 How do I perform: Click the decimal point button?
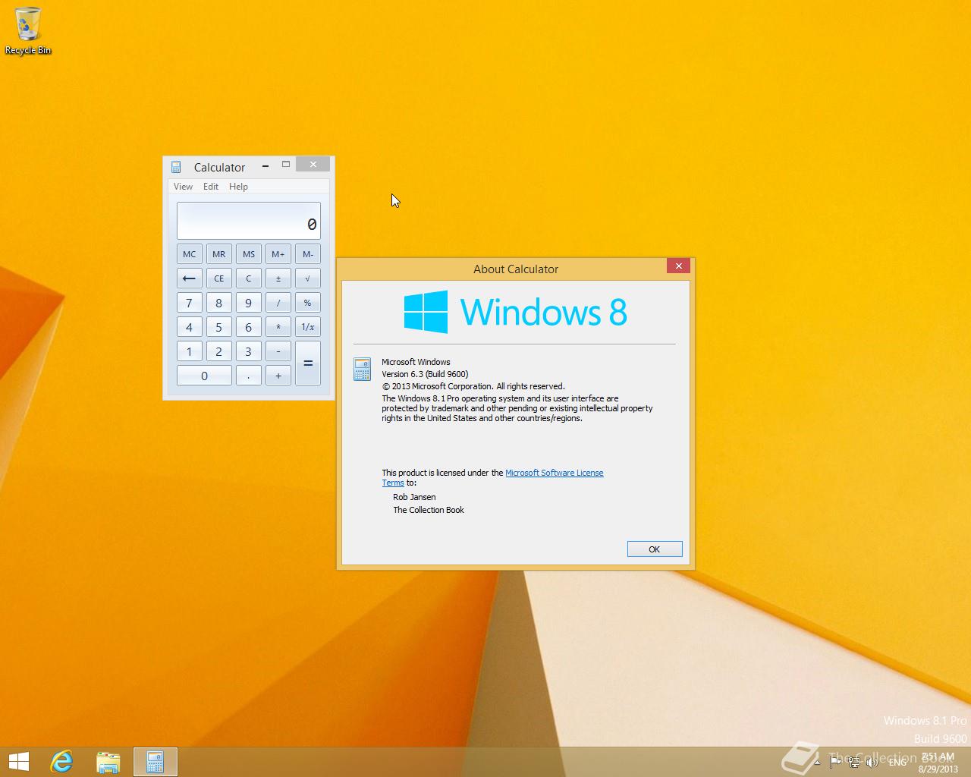(249, 376)
